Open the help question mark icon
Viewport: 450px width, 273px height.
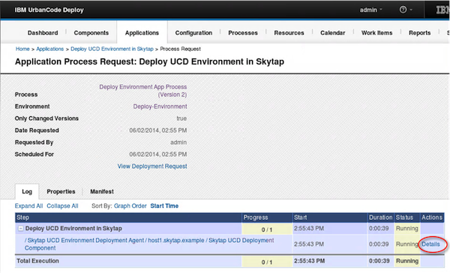point(403,10)
